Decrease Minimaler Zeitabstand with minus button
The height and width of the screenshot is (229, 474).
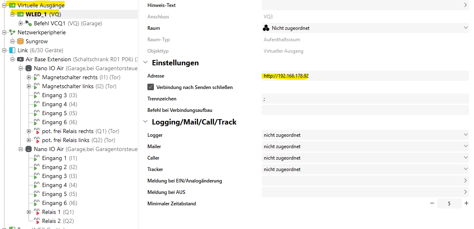point(432,203)
